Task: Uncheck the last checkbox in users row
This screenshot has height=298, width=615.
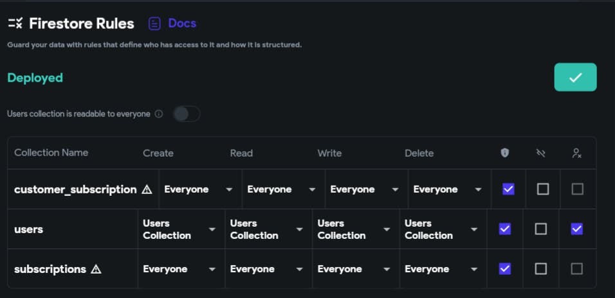Action: 576,229
